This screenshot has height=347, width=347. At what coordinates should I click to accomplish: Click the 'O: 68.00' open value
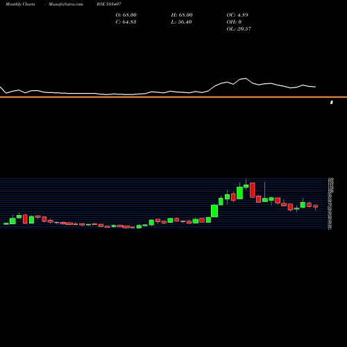pyautogui.click(x=126, y=15)
